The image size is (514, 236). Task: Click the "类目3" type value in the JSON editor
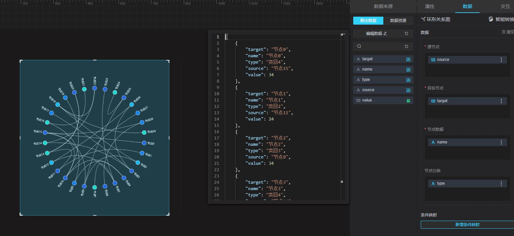[275, 151]
